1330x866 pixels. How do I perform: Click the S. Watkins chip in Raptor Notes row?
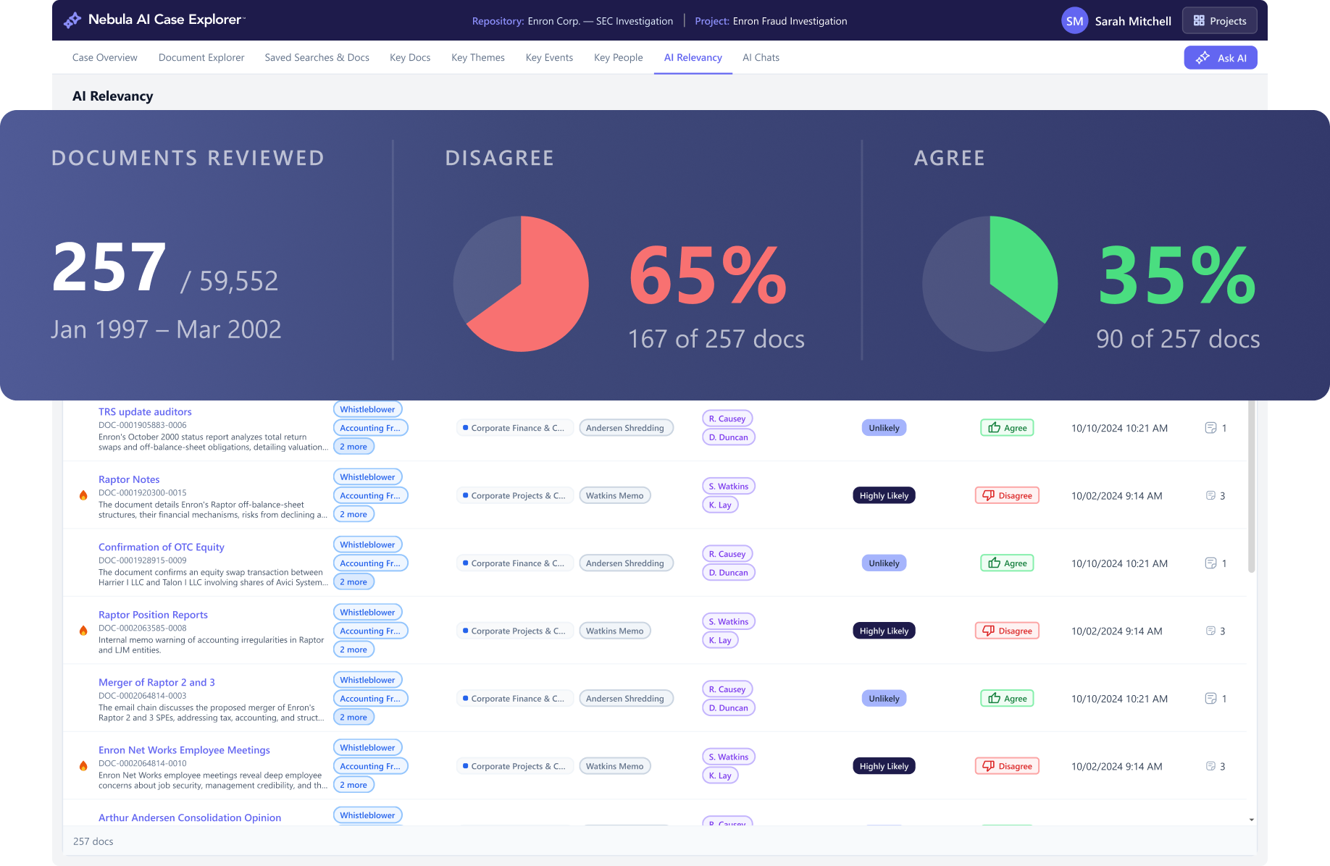[x=729, y=487]
